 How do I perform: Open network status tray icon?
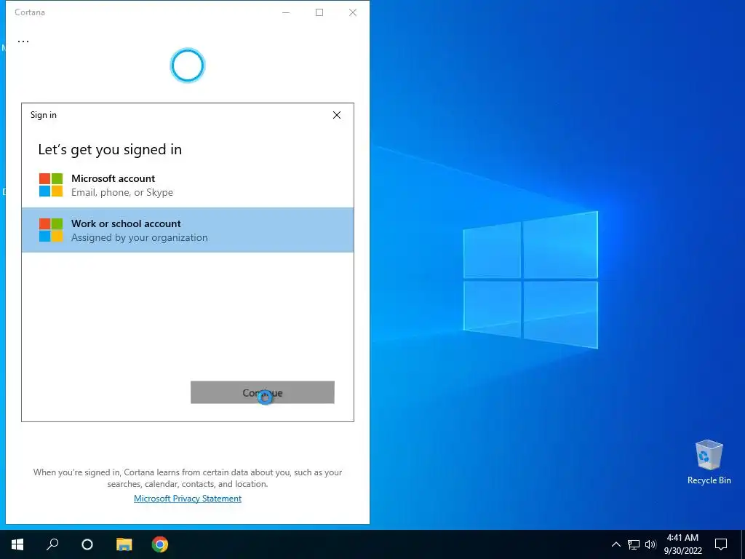pos(634,544)
